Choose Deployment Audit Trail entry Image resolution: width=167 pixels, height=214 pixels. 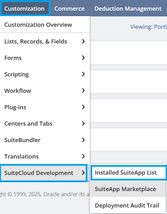128,205
